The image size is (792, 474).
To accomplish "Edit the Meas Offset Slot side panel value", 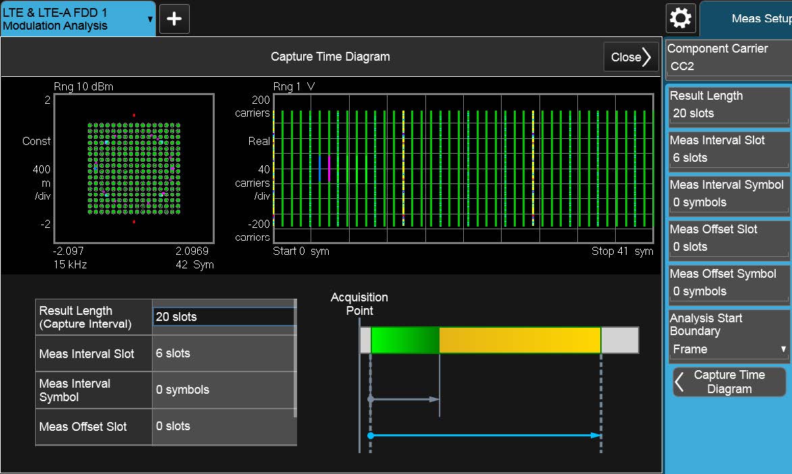I will point(728,247).
